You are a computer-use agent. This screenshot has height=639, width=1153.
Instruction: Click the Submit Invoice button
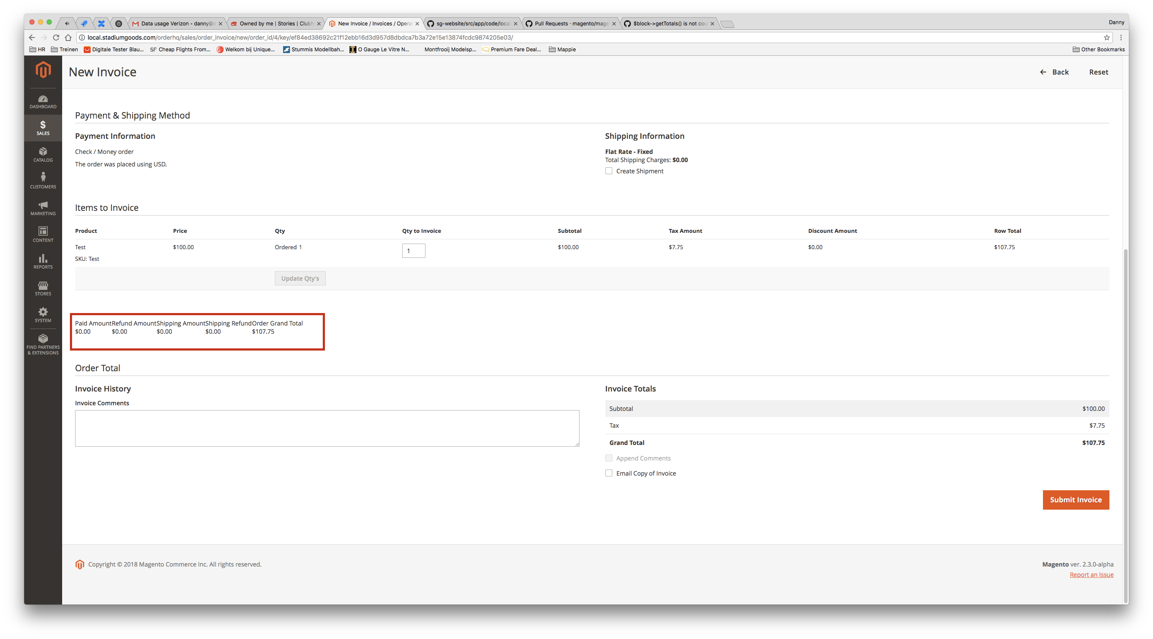[x=1076, y=499]
